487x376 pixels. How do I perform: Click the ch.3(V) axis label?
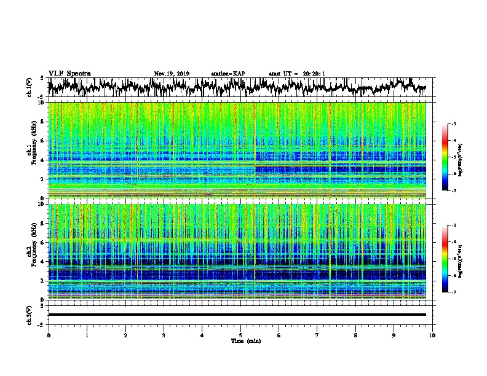30,315
